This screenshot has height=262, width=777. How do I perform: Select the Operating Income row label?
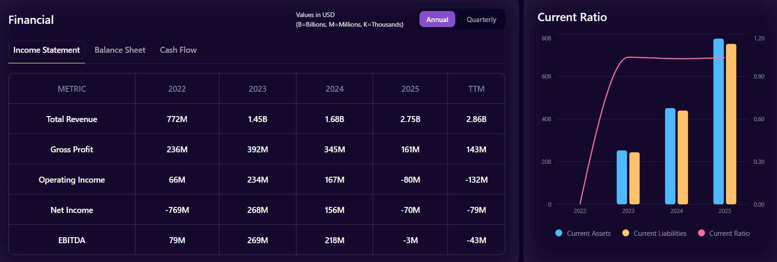tap(72, 180)
